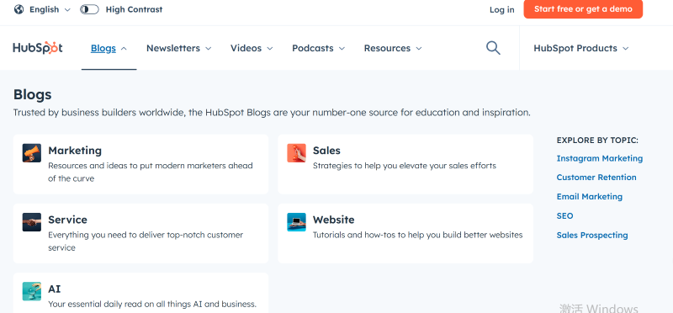Toggle the High Contrast switch
The height and width of the screenshot is (313, 673).
(x=89, y=9)
